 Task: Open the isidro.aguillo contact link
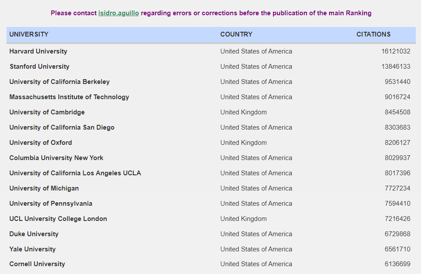point(118,13)
